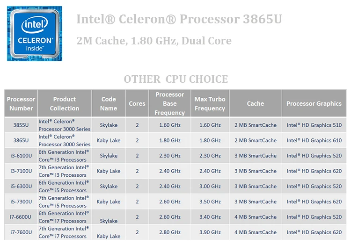Click the 3.90 GHz max turbo cell
Viewport: 351px width, 245px height.
pos(210,232)
